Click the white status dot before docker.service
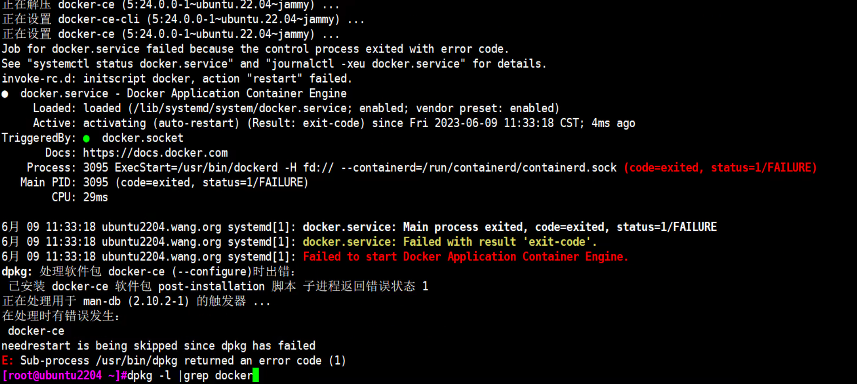Viewport: 857px width, 384px height. point(5,94)
